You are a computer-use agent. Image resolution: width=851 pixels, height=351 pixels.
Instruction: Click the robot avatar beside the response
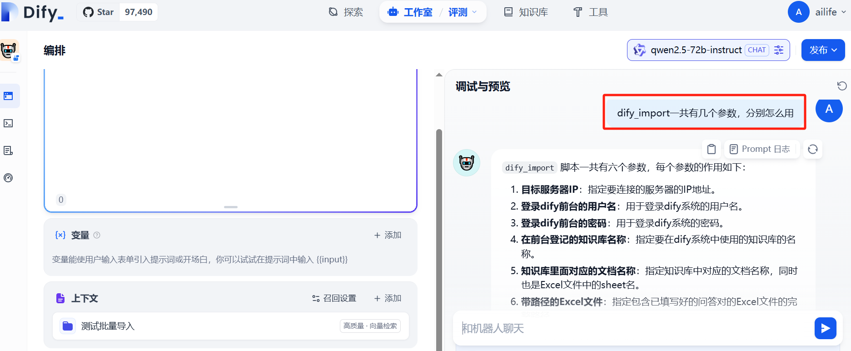point(467,163)
